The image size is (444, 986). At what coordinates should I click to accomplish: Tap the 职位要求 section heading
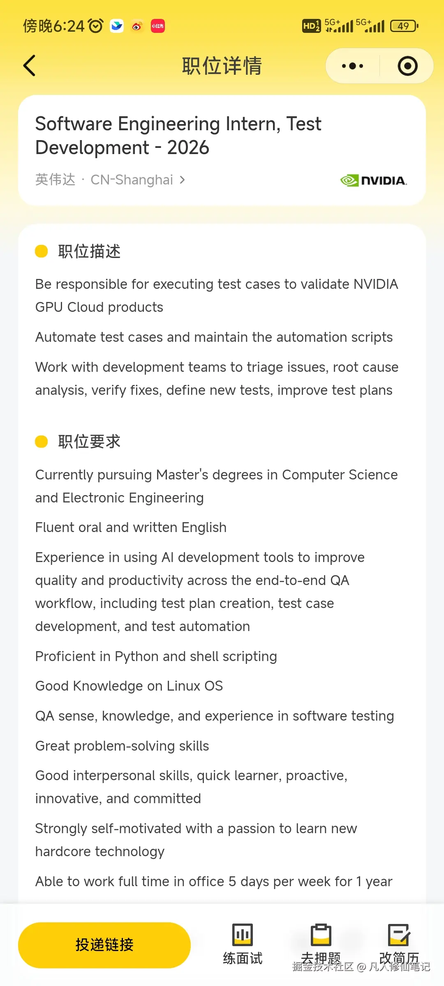click(x=89, y=442)
